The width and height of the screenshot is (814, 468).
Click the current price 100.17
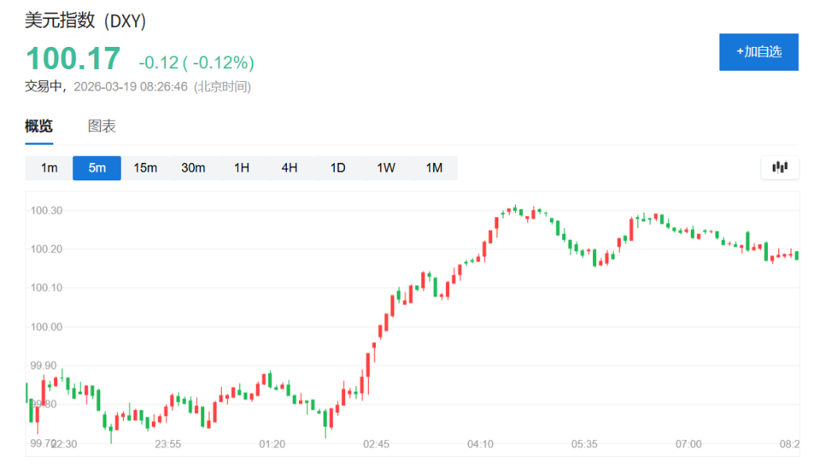pyautogui.click(x=72, y=57)
